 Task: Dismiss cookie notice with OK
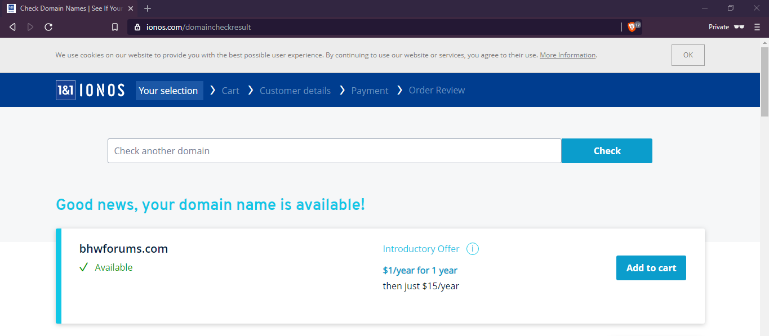(x=688, y=55)
